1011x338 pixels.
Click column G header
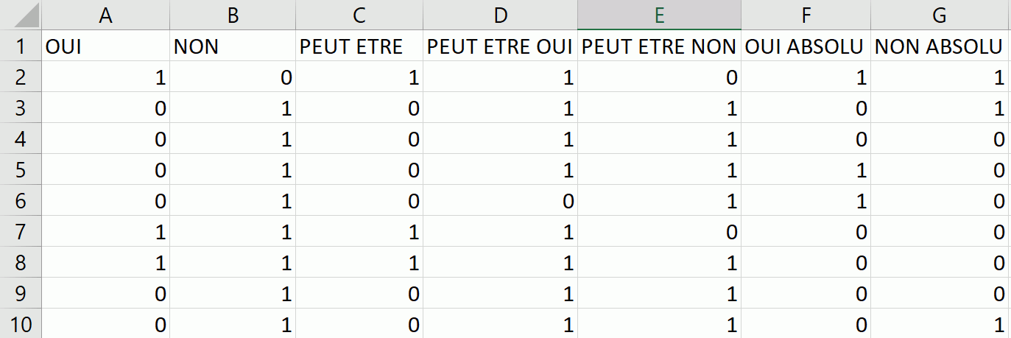940,15
